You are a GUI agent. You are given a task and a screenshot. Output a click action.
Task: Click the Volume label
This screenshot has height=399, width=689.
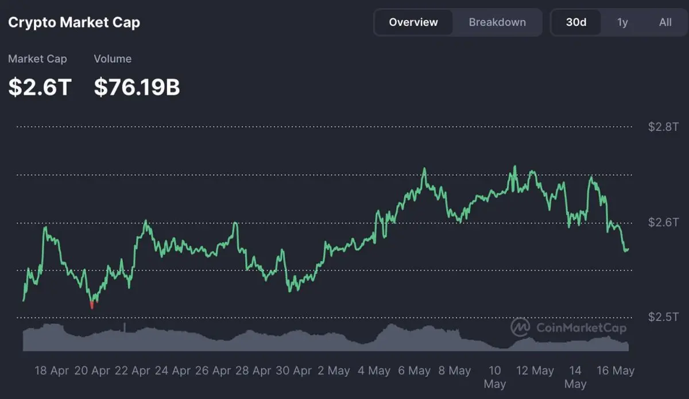113,59
